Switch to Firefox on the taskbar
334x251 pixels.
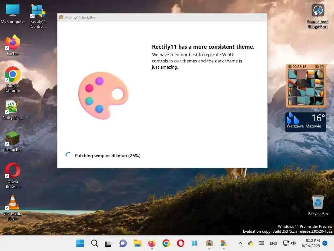[152, 243]
